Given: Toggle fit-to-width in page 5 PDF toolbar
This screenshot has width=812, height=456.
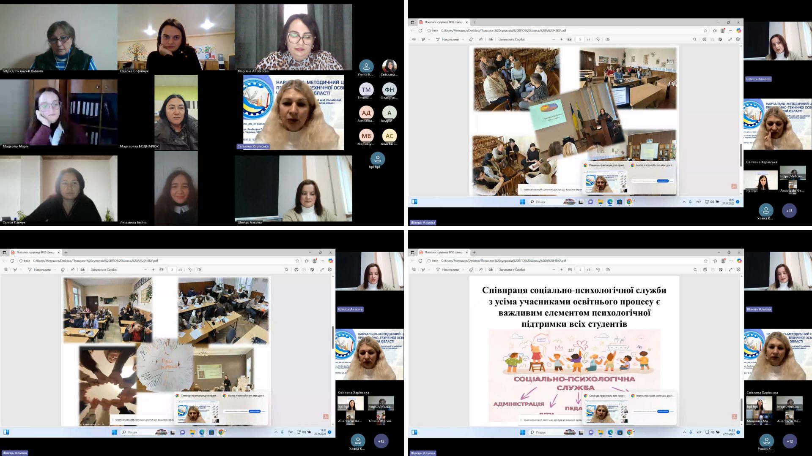Looking at the screenshot, I should (570, 39).
